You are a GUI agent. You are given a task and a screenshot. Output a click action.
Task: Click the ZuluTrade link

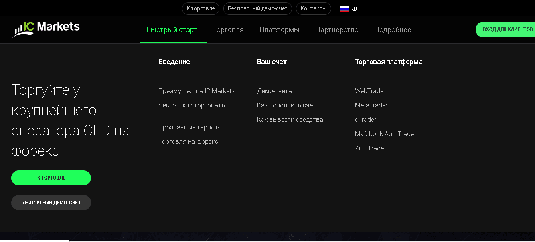point(369,148)
